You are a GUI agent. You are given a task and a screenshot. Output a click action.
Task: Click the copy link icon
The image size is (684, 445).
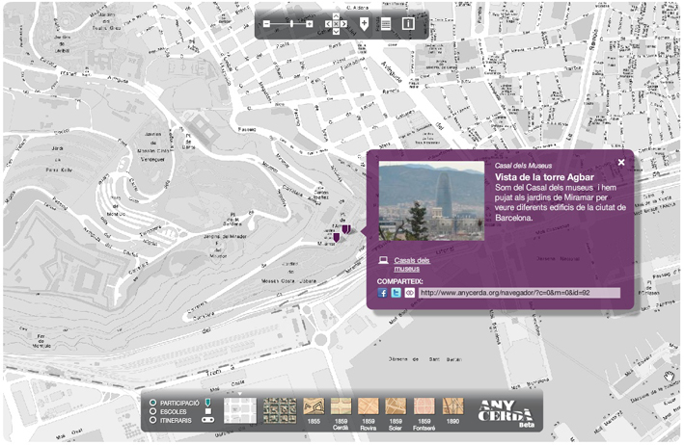[x=408, y=292]
